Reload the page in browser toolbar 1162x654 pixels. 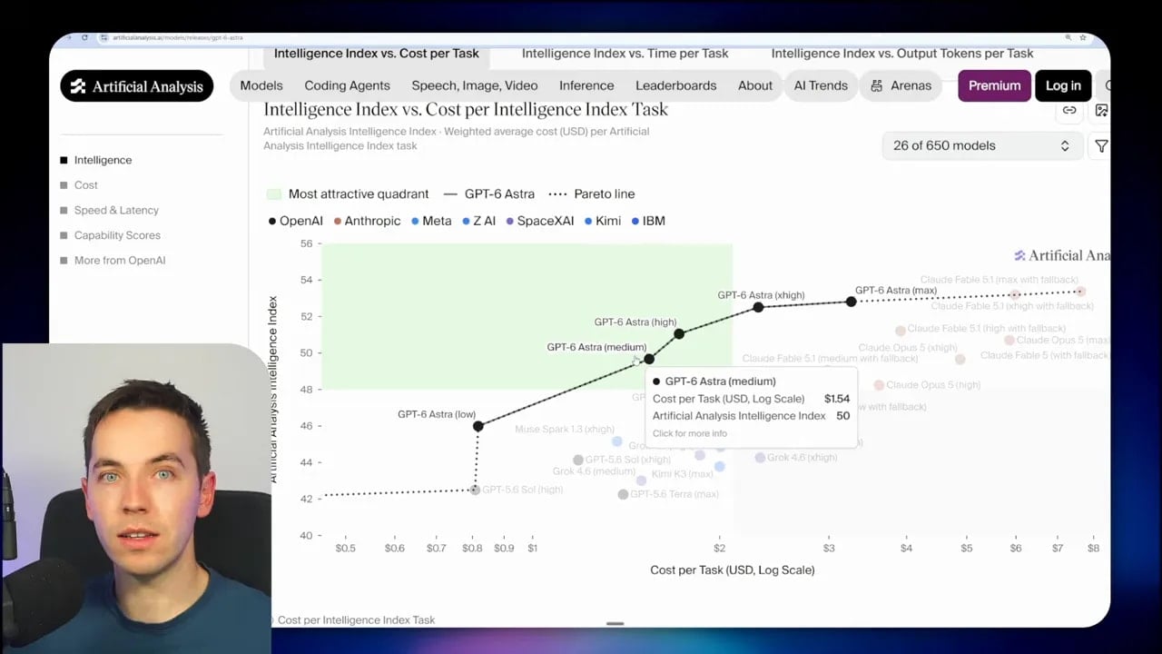pos(84,37)
